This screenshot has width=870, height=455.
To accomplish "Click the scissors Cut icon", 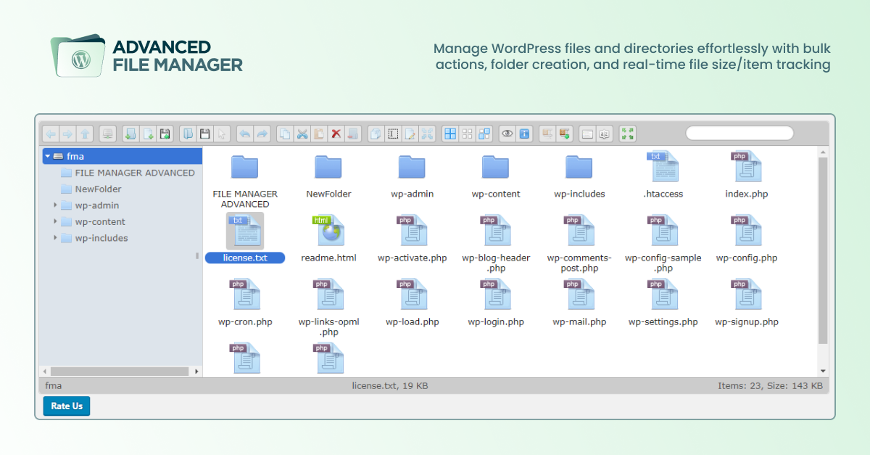I will (302, 134).
